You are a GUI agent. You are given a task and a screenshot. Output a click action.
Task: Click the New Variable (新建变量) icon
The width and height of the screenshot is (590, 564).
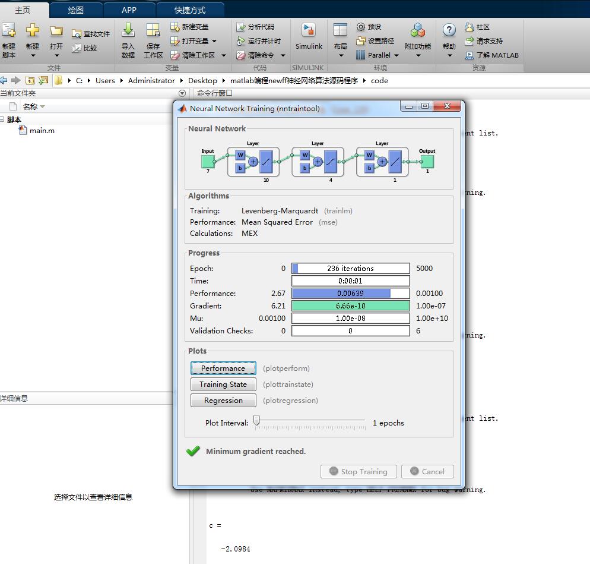(x=175, y=27)
